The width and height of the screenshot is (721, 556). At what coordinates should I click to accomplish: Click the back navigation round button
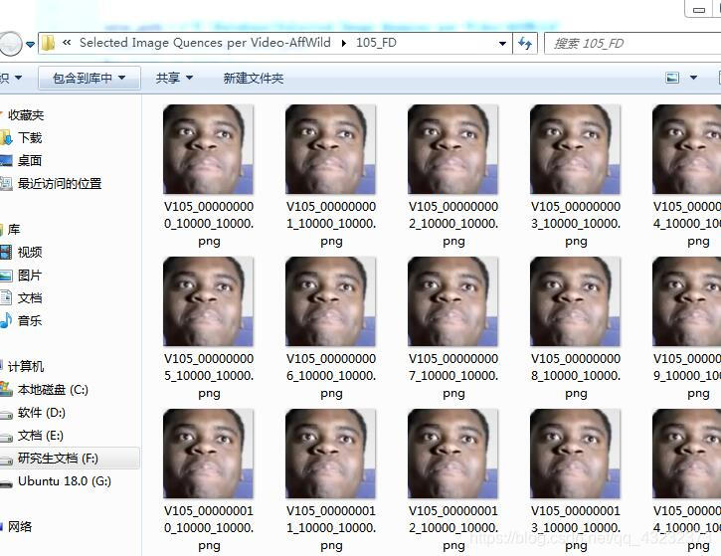click(10, 44)
